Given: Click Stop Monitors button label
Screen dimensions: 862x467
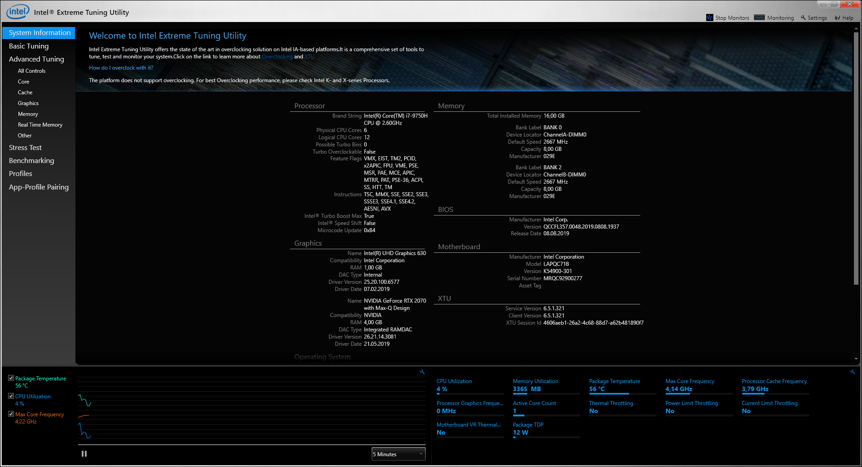Looking at the screenshot, I should point(732,18).
